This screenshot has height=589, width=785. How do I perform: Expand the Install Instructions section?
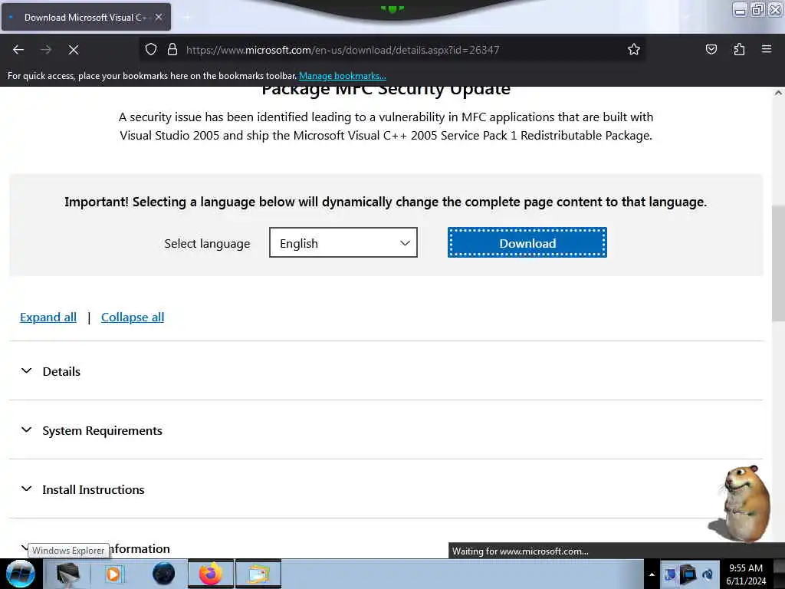(386, 489)
